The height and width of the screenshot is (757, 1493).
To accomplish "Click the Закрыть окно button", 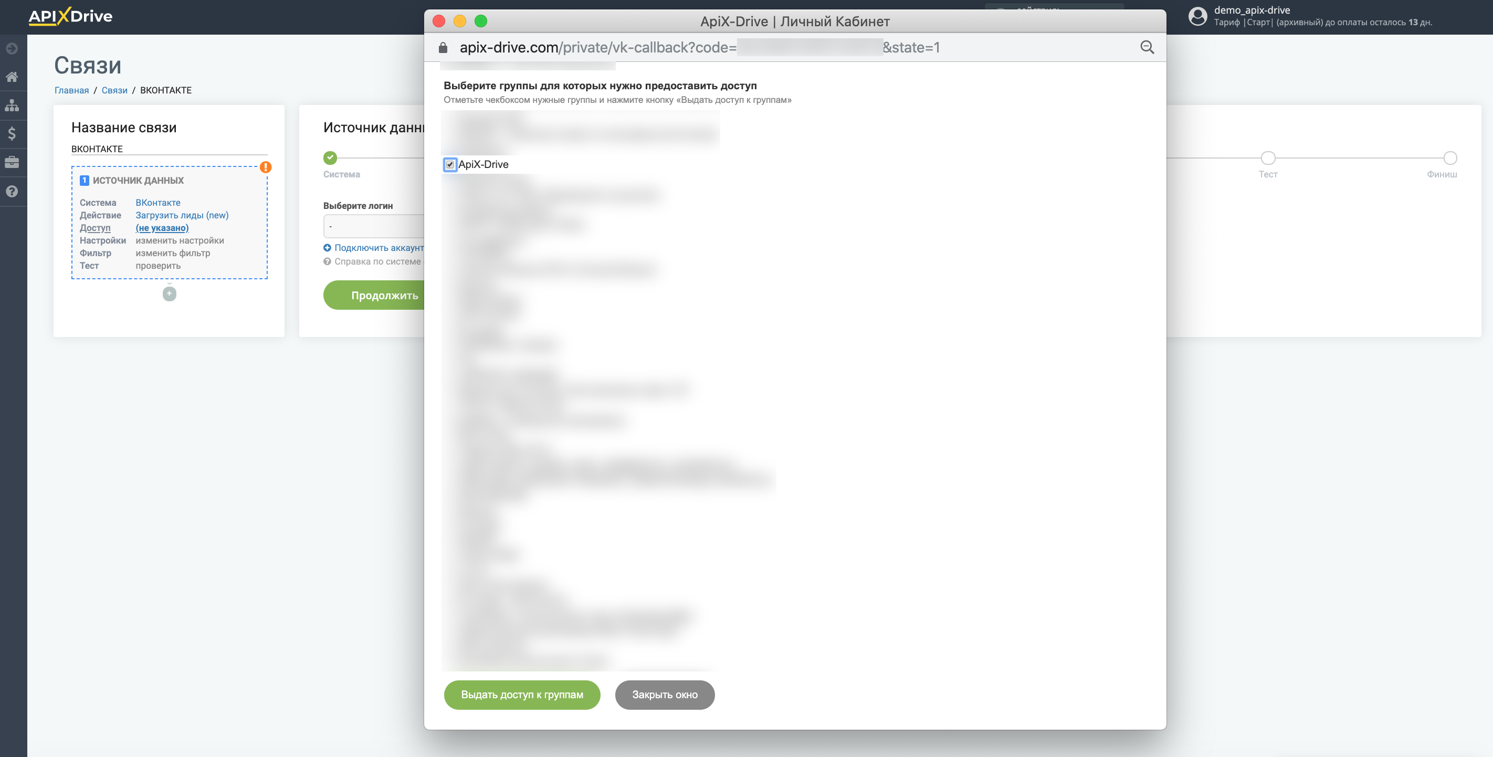I will [665, 695].
